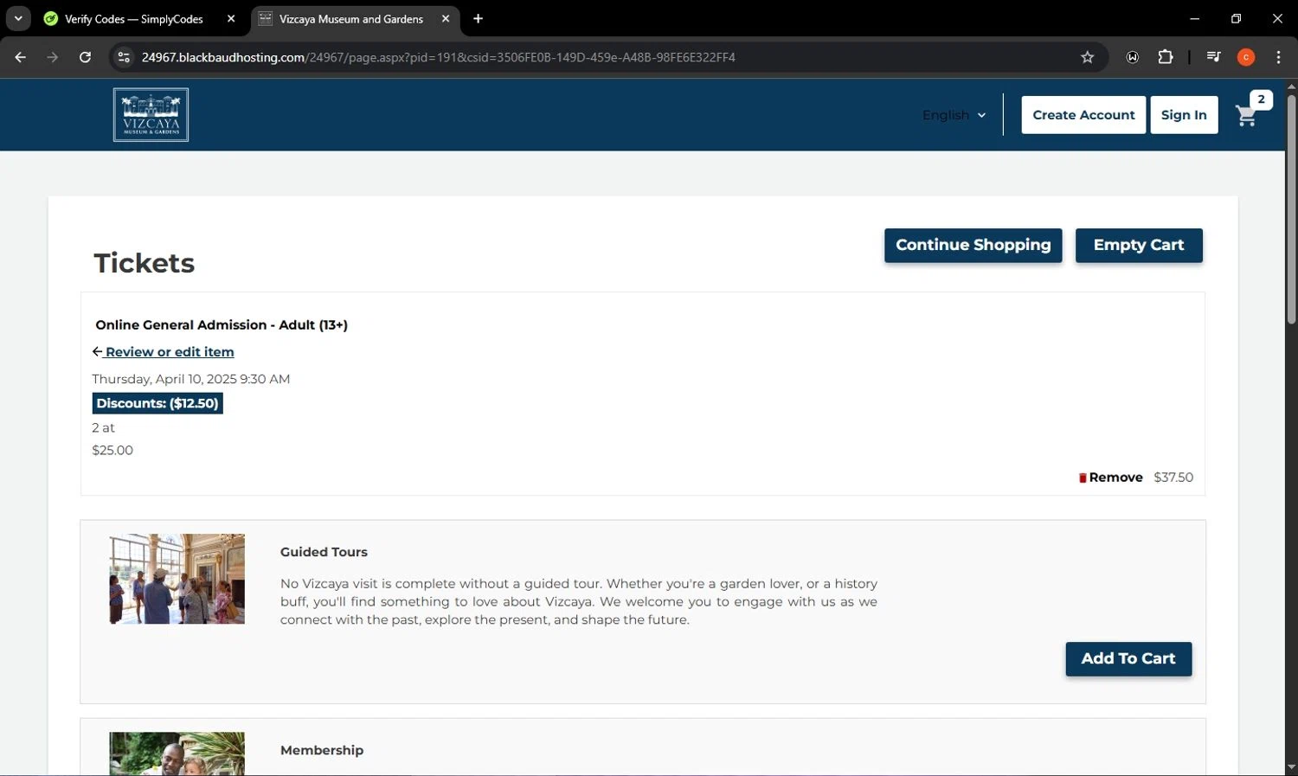Close the Vizcaya Museum and Gardens tab

(x=446, y=18)
